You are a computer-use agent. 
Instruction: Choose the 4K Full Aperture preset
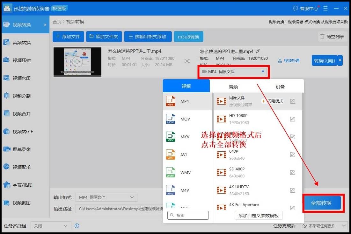(x=258, y=206)
